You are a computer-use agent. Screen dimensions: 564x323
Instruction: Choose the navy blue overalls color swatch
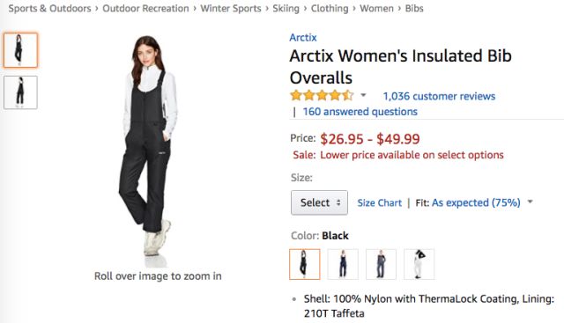343,264
